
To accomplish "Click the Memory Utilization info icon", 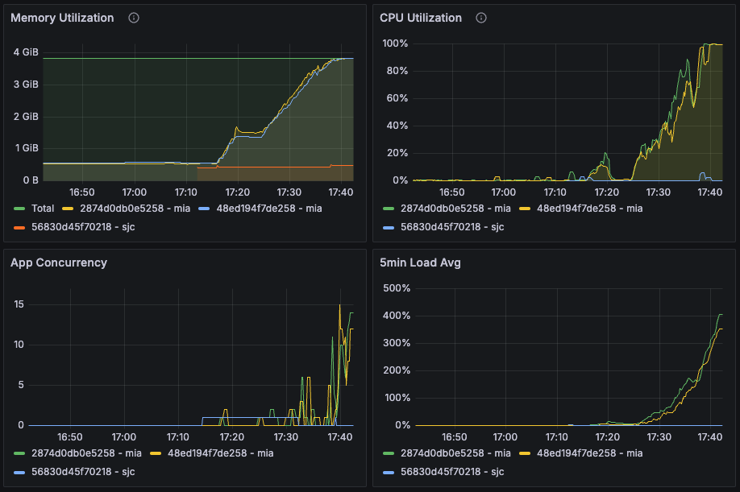I will [x=134, y=18].
